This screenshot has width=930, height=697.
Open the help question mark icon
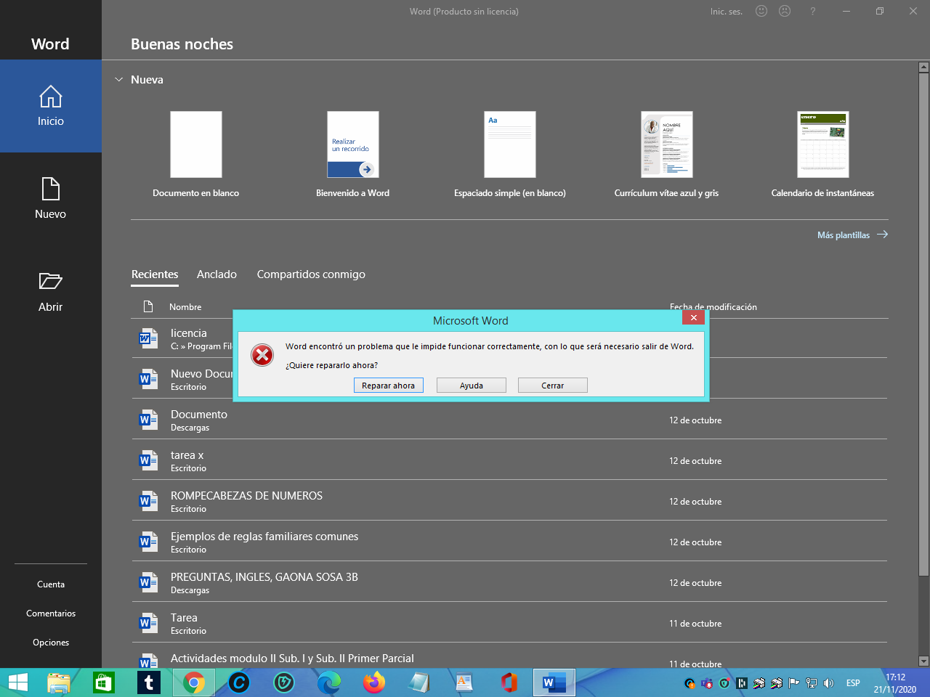(x=813, y=11)
